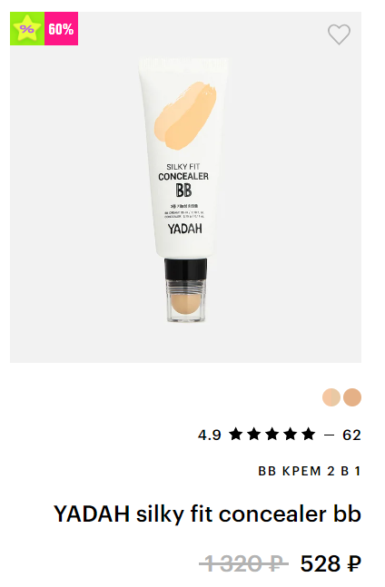
Task: Click the CONCEALER BB text on the tube
Action: 183,184
